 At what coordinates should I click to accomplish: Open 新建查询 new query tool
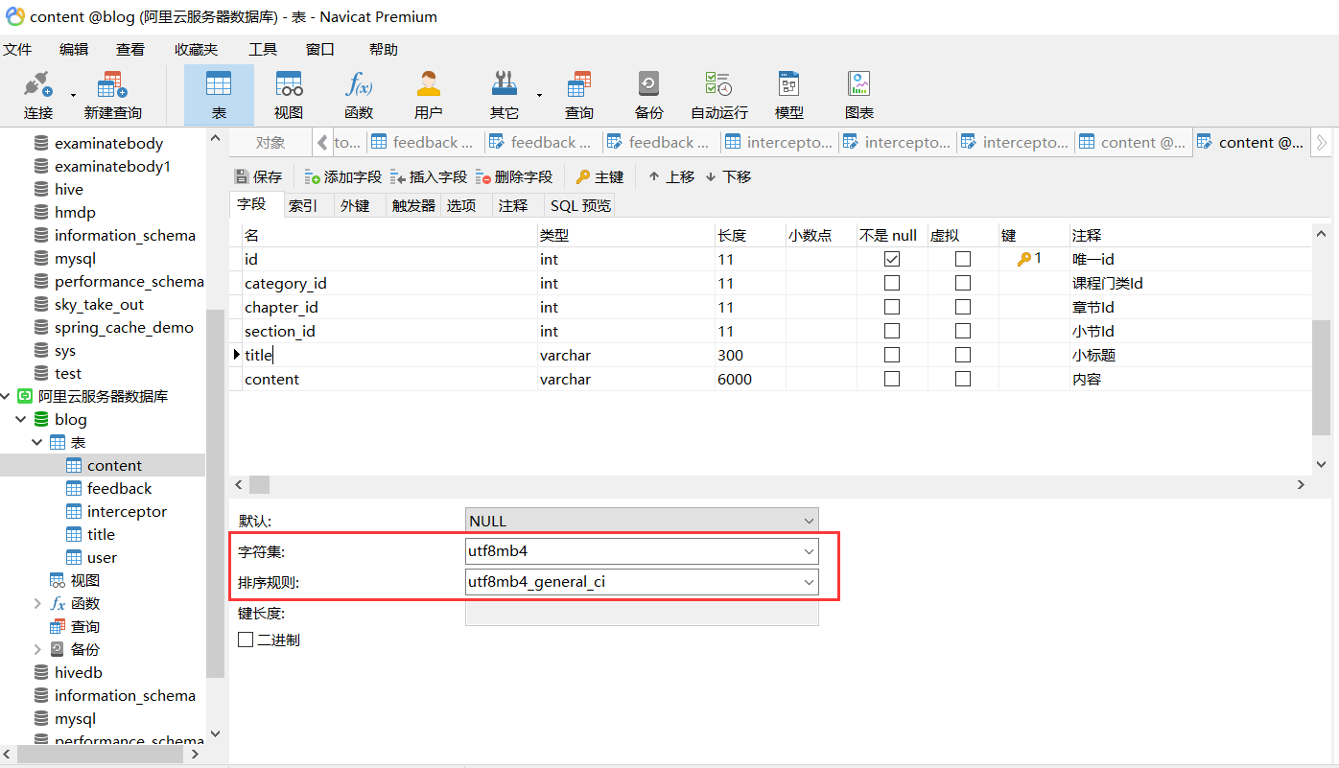(x=112, y=94)
